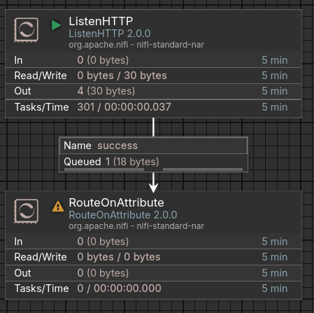Click the 'In' label in ListenHTTP
The height and width of the screenshot is (313, 314).
click(18, 60)
